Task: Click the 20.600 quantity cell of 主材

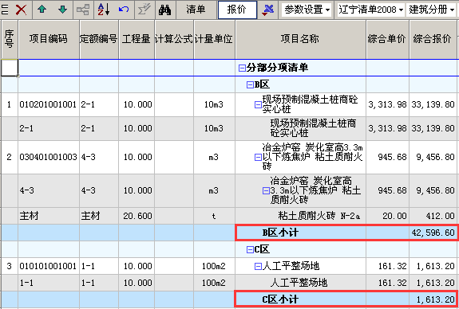Action: click(137, 216)
